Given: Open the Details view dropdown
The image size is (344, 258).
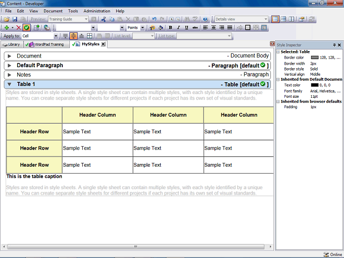Looking at the screenshot, I should pyautogui.click(x=266, y=19).
